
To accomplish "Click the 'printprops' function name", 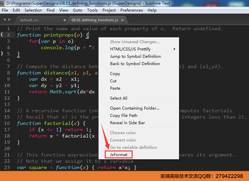I will coord(59,35).
